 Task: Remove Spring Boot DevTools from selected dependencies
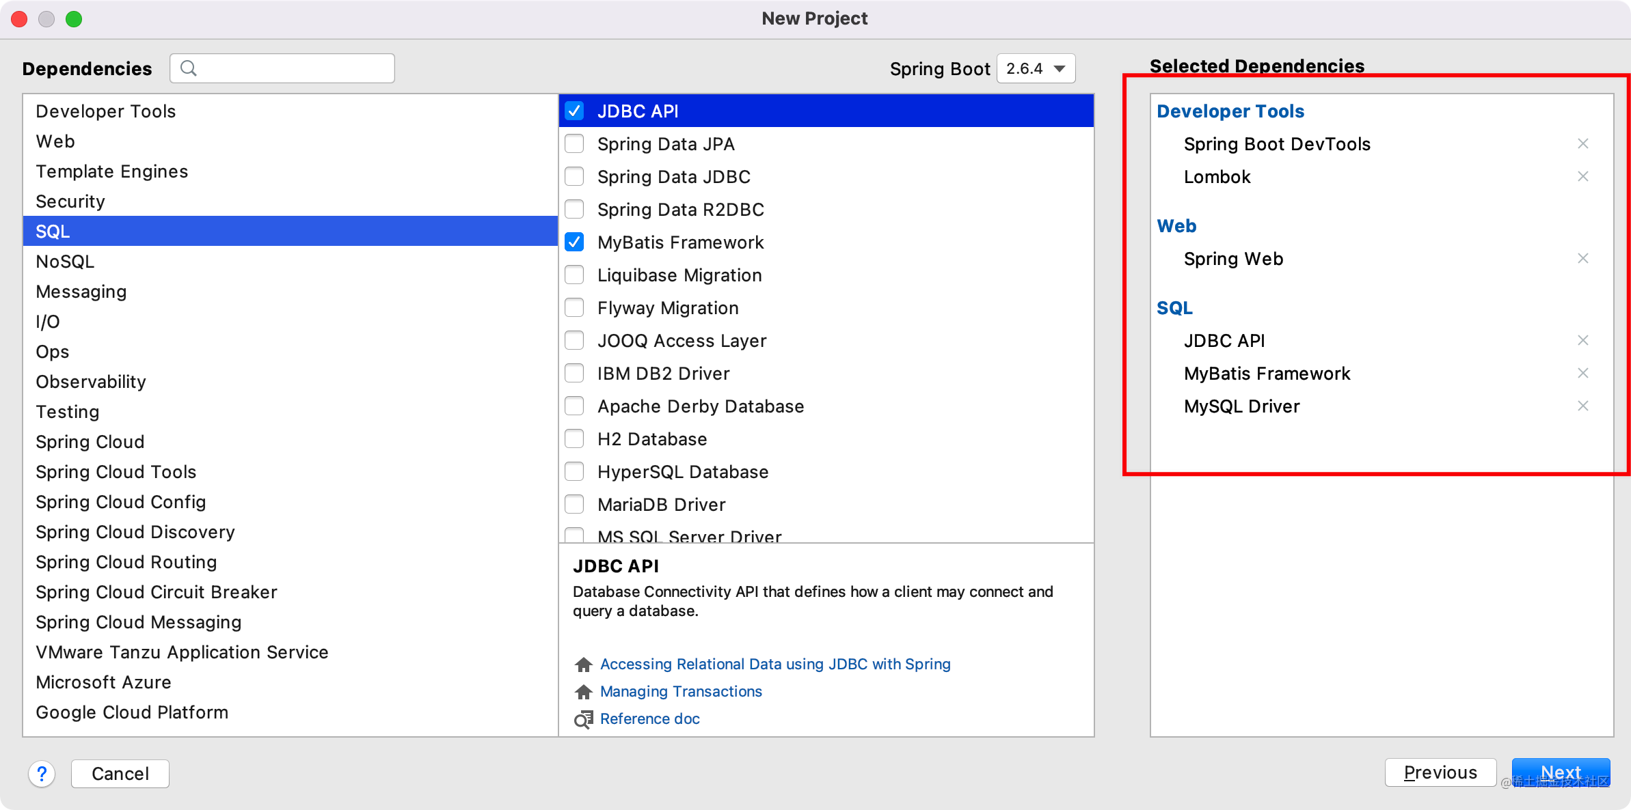point(1583,143)
